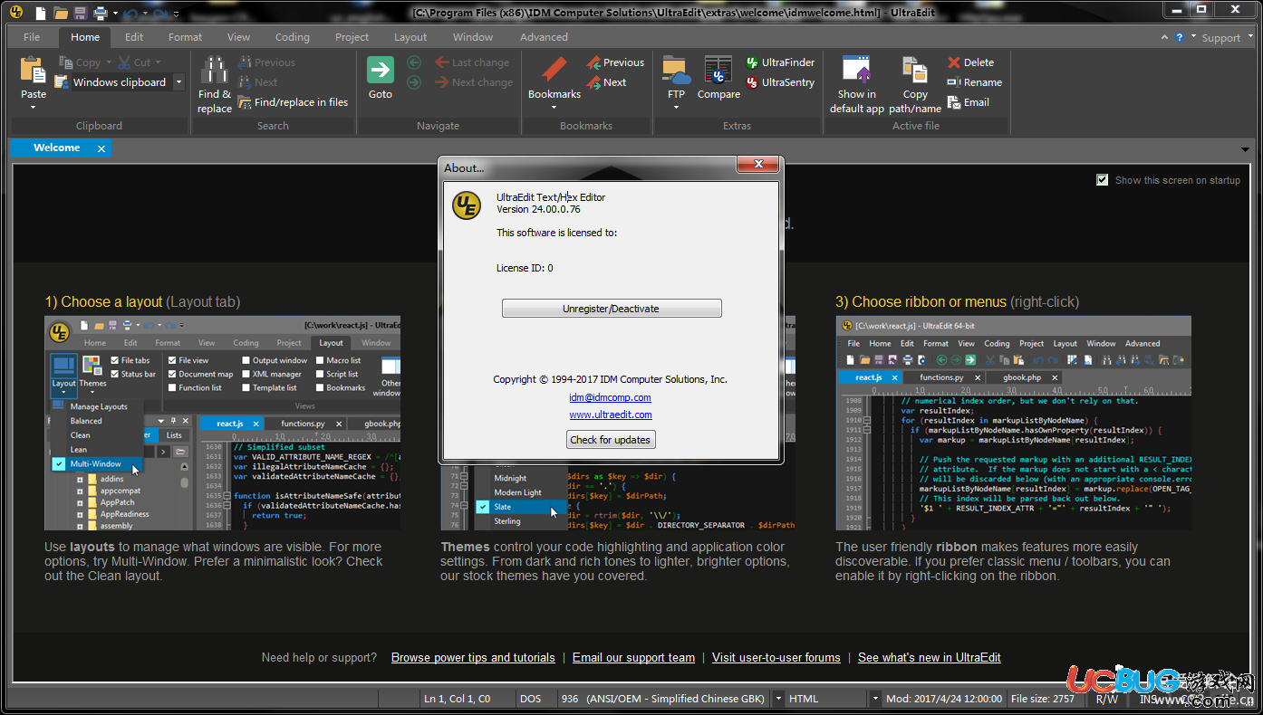Open idm@idmcomp.com email link
The width and height of the screenshot is (1263, 715).
tap(610, 397)
